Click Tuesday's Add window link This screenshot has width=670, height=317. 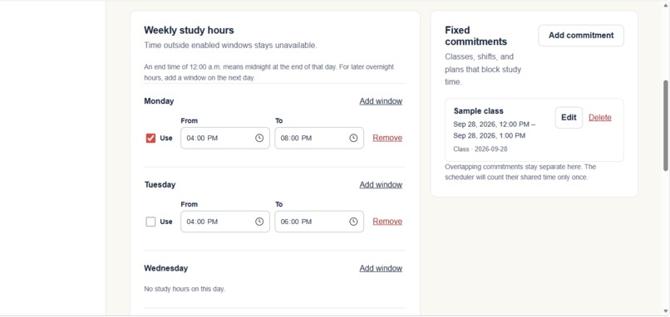(381, 185)
